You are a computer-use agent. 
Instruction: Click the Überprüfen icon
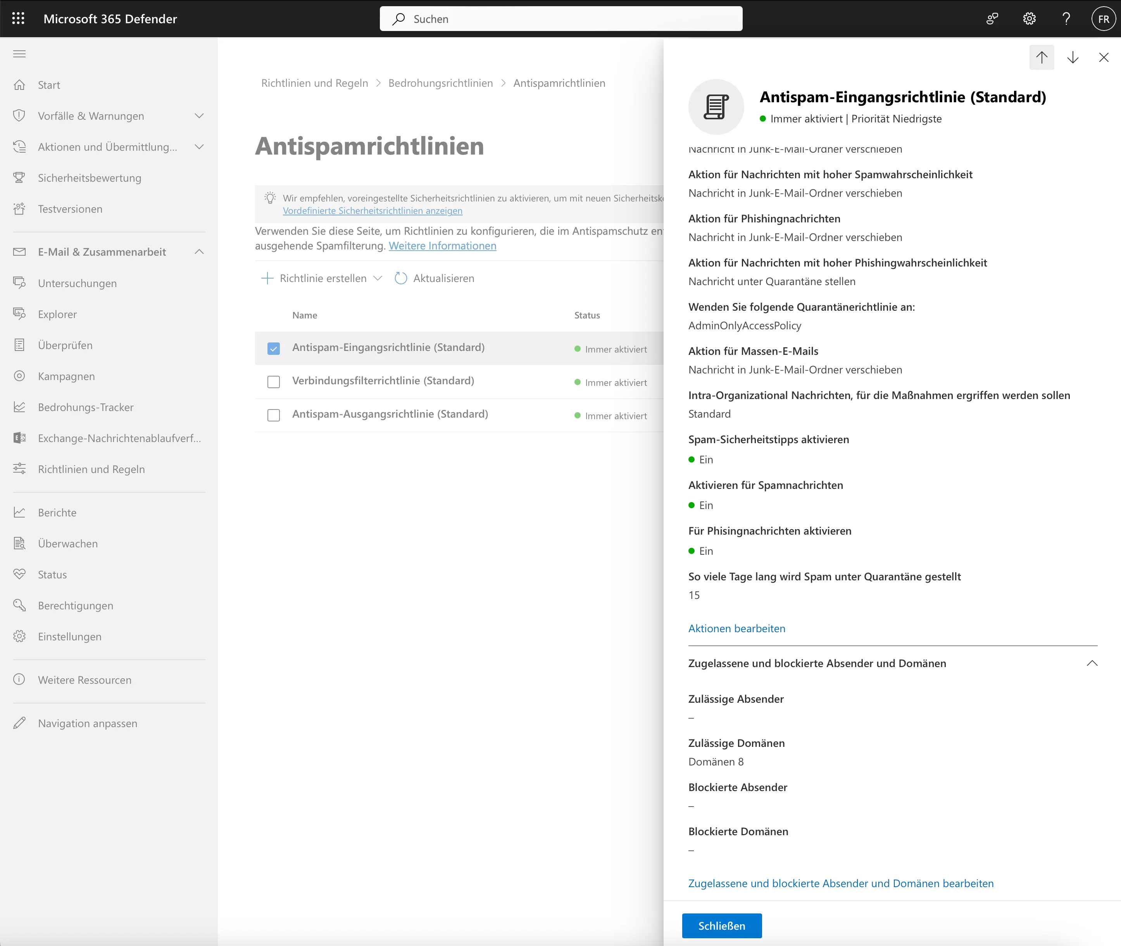(19, 345)
